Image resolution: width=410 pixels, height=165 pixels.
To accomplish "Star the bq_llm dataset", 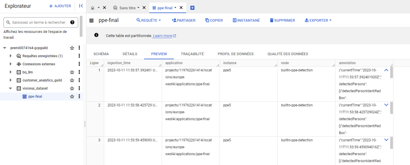I will point(72,72).
